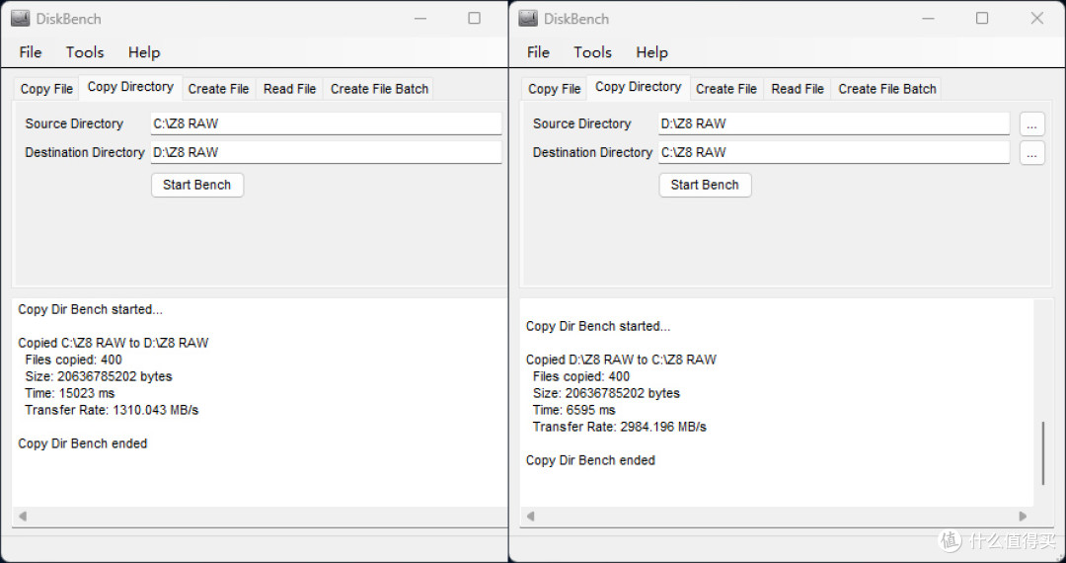Click left scroll arrow in left window log
This screenshot has width=1066, height=563.
23,516
